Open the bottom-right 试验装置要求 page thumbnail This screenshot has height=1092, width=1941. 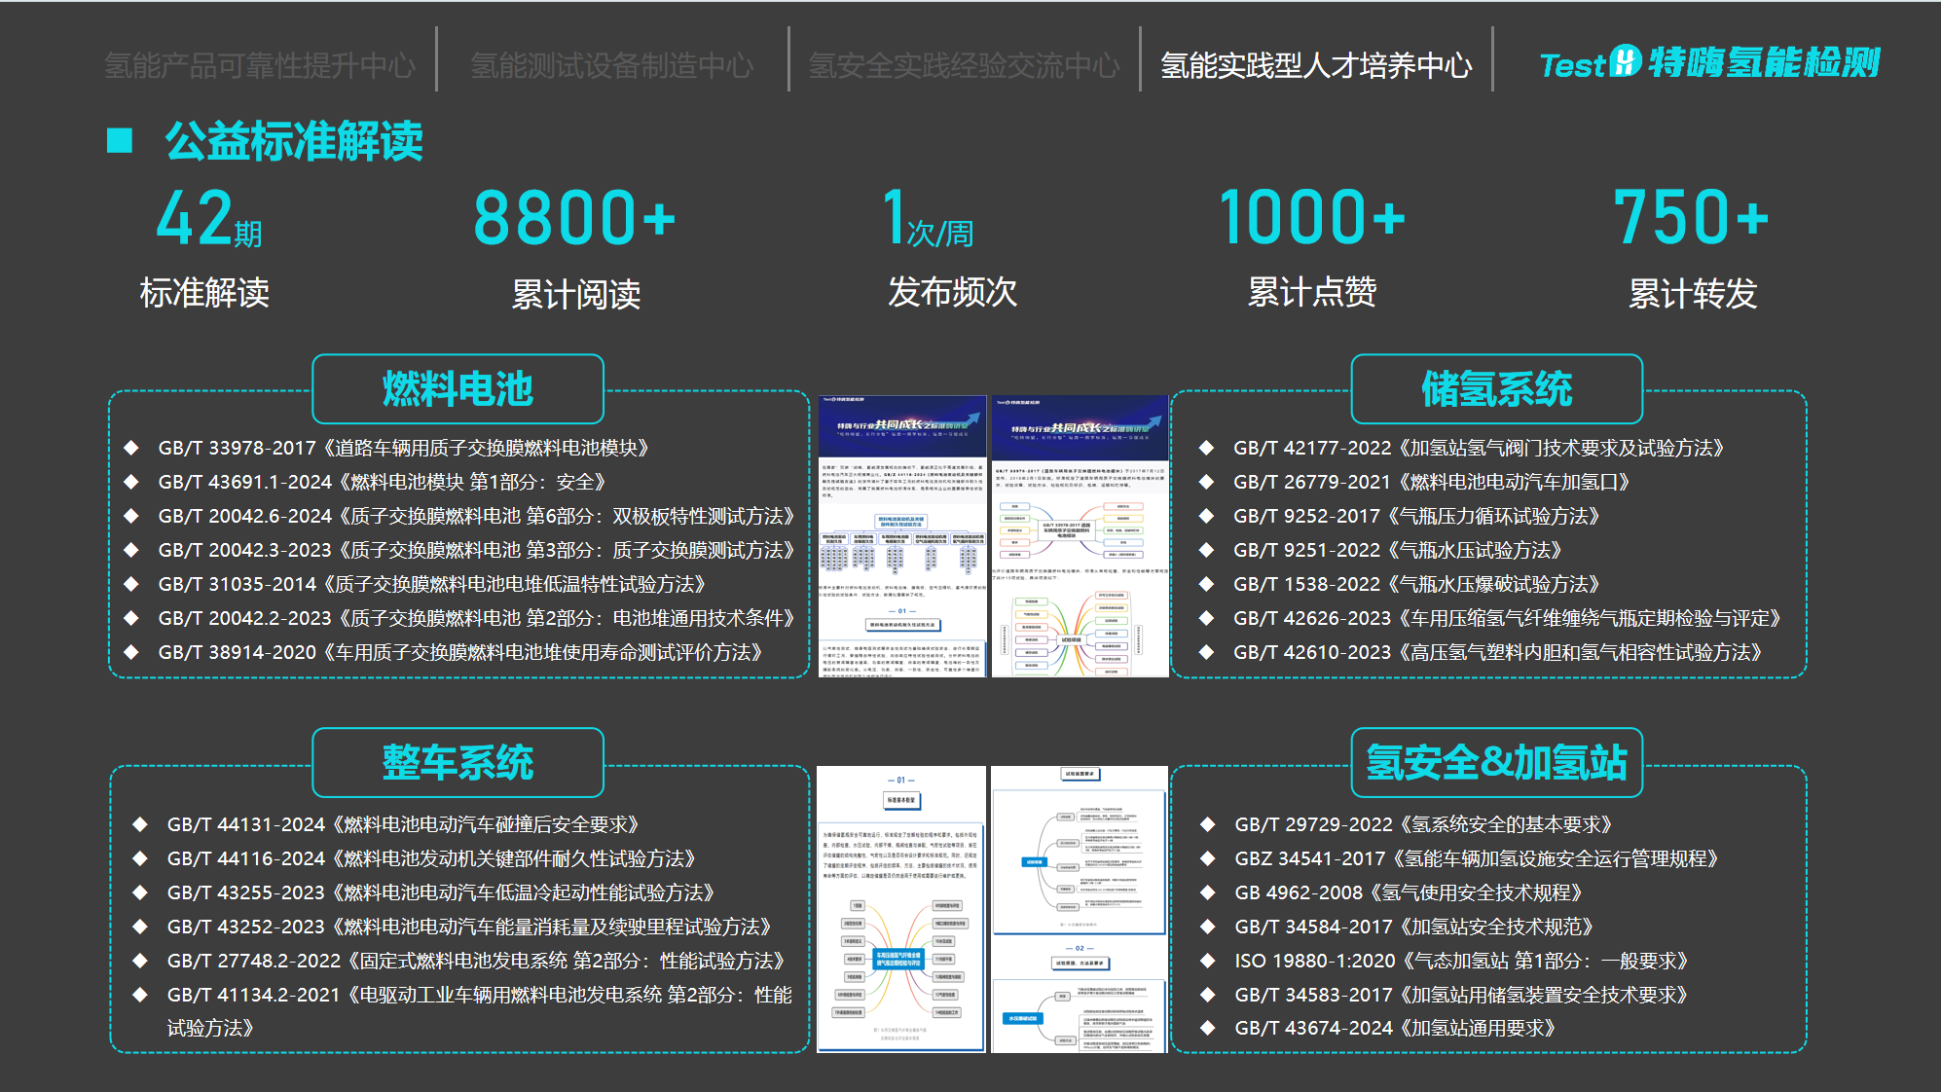click(1080, 909)
